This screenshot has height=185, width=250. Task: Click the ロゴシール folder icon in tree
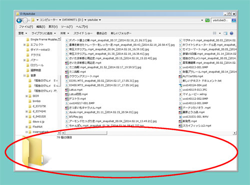coord(28,65)
